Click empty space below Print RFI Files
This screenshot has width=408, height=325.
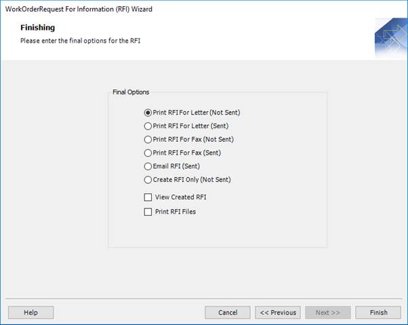tap(217, 232)
